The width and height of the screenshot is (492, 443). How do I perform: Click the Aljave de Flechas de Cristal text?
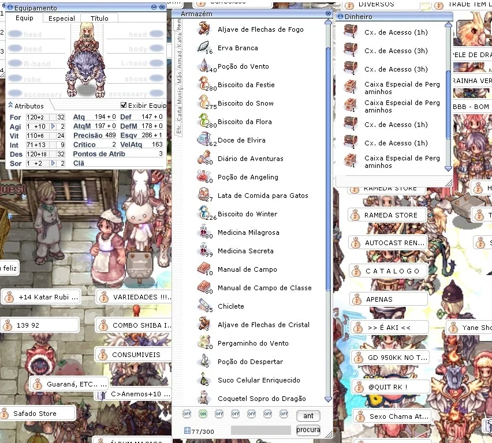(263, 325)
